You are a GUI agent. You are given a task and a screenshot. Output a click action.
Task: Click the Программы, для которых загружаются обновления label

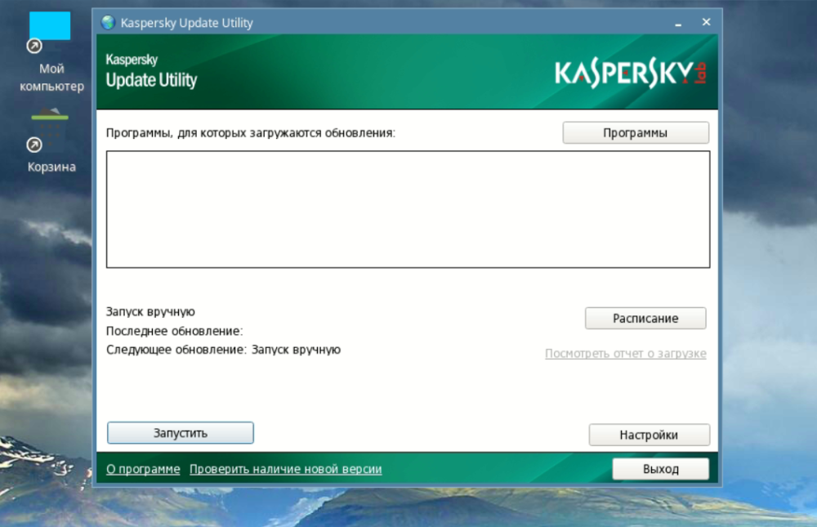click(251, 133)
